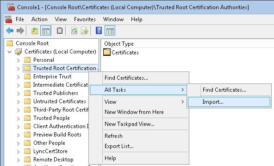
Task: Click the Remote Desktop folder icon
Action: pos(27,160)
